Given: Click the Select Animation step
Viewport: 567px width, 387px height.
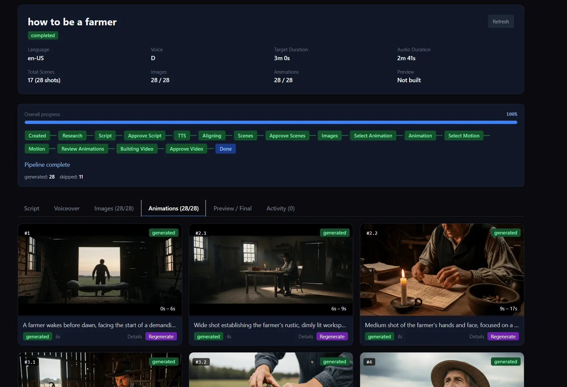Looking at the screenshot, I should (x=373, y=136).
